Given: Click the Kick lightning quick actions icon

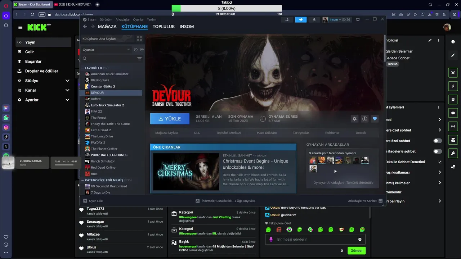Looking at the screenshot, I should 453,86.
